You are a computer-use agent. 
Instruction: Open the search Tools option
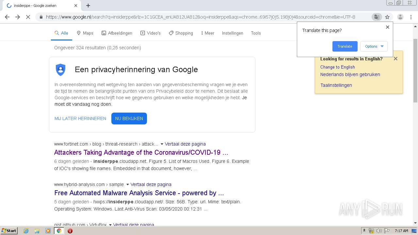[x=256, y=33]
